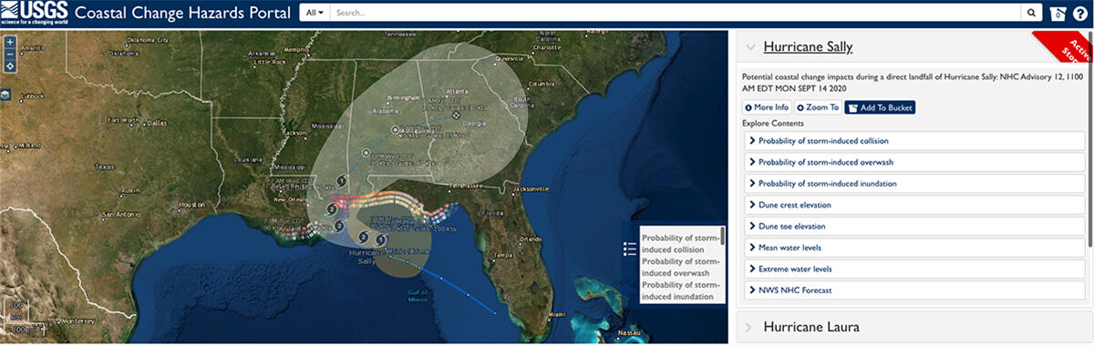Click legend entry storm-induced overwash

coord(680,268)
